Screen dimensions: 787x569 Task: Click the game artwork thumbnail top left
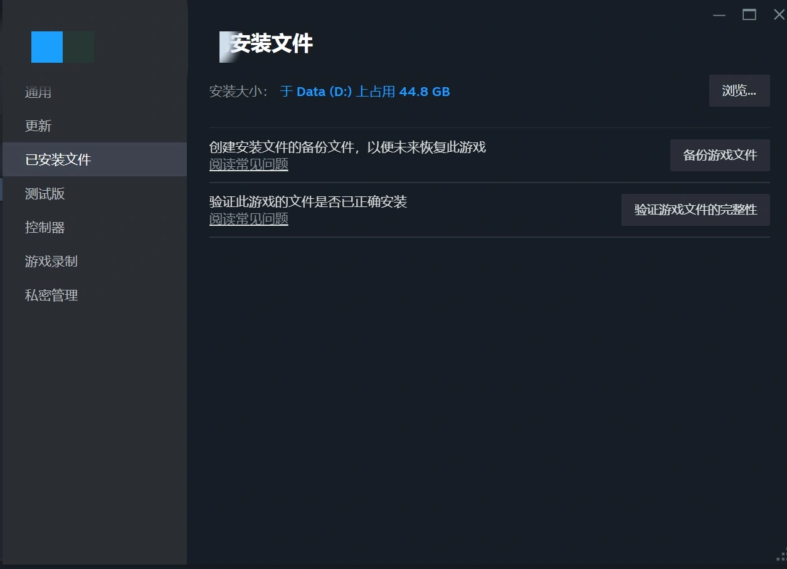click(x=62, y=46)
